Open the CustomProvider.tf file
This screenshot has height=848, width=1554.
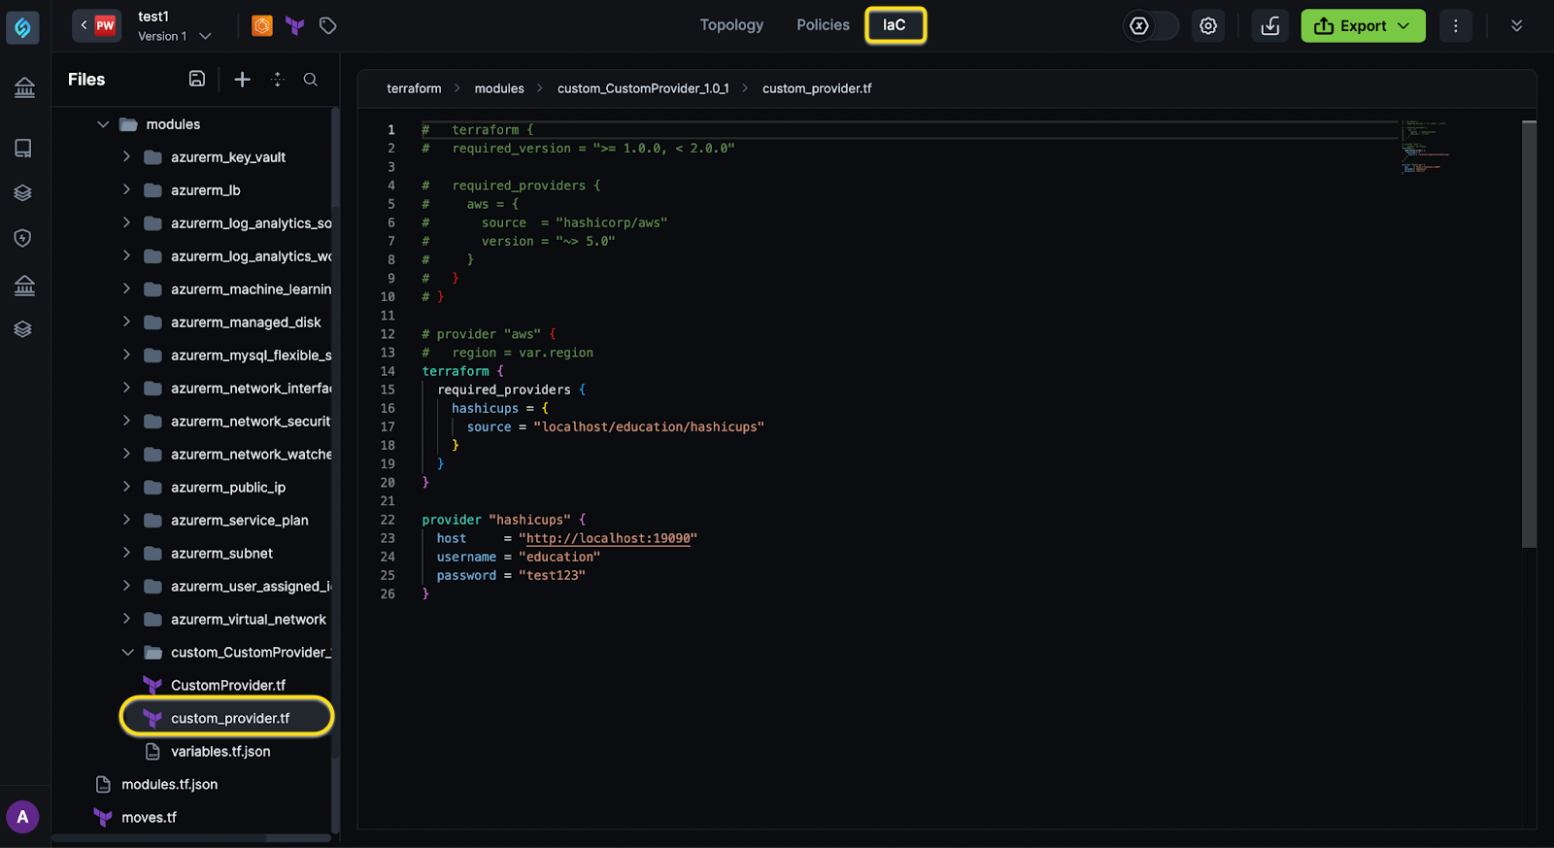(x=227, y=685)
